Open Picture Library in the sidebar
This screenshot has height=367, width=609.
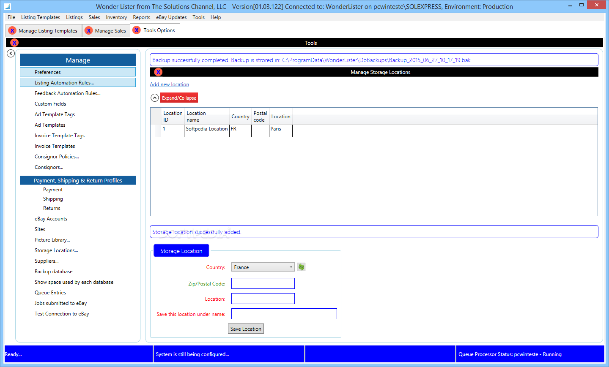coord(52,240)
